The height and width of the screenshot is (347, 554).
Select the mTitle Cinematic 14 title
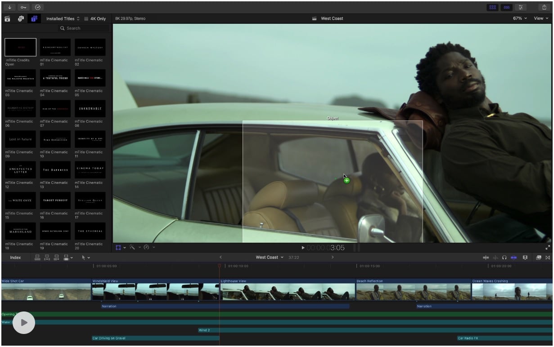click(90, 170)
